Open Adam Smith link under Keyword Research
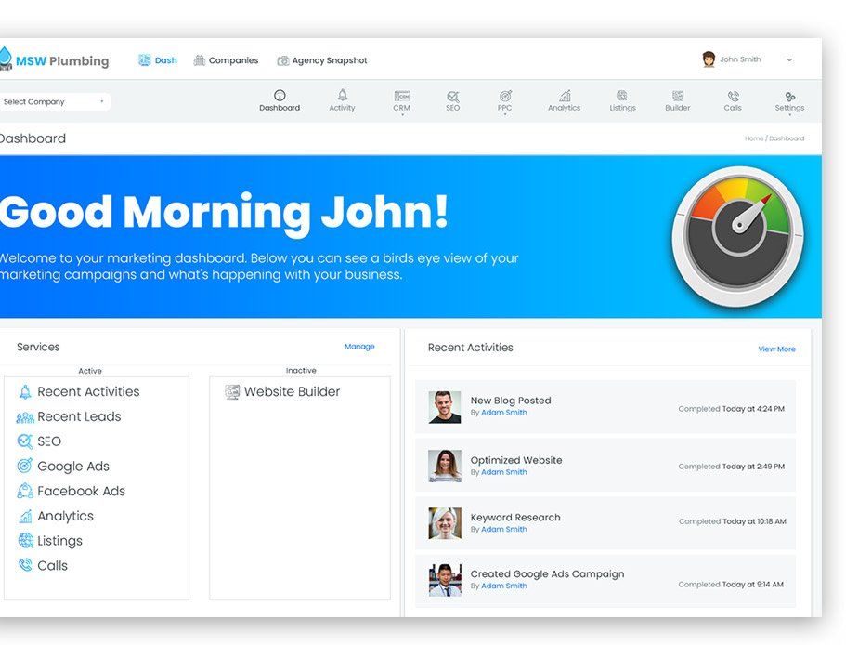 tap(504, 530)
